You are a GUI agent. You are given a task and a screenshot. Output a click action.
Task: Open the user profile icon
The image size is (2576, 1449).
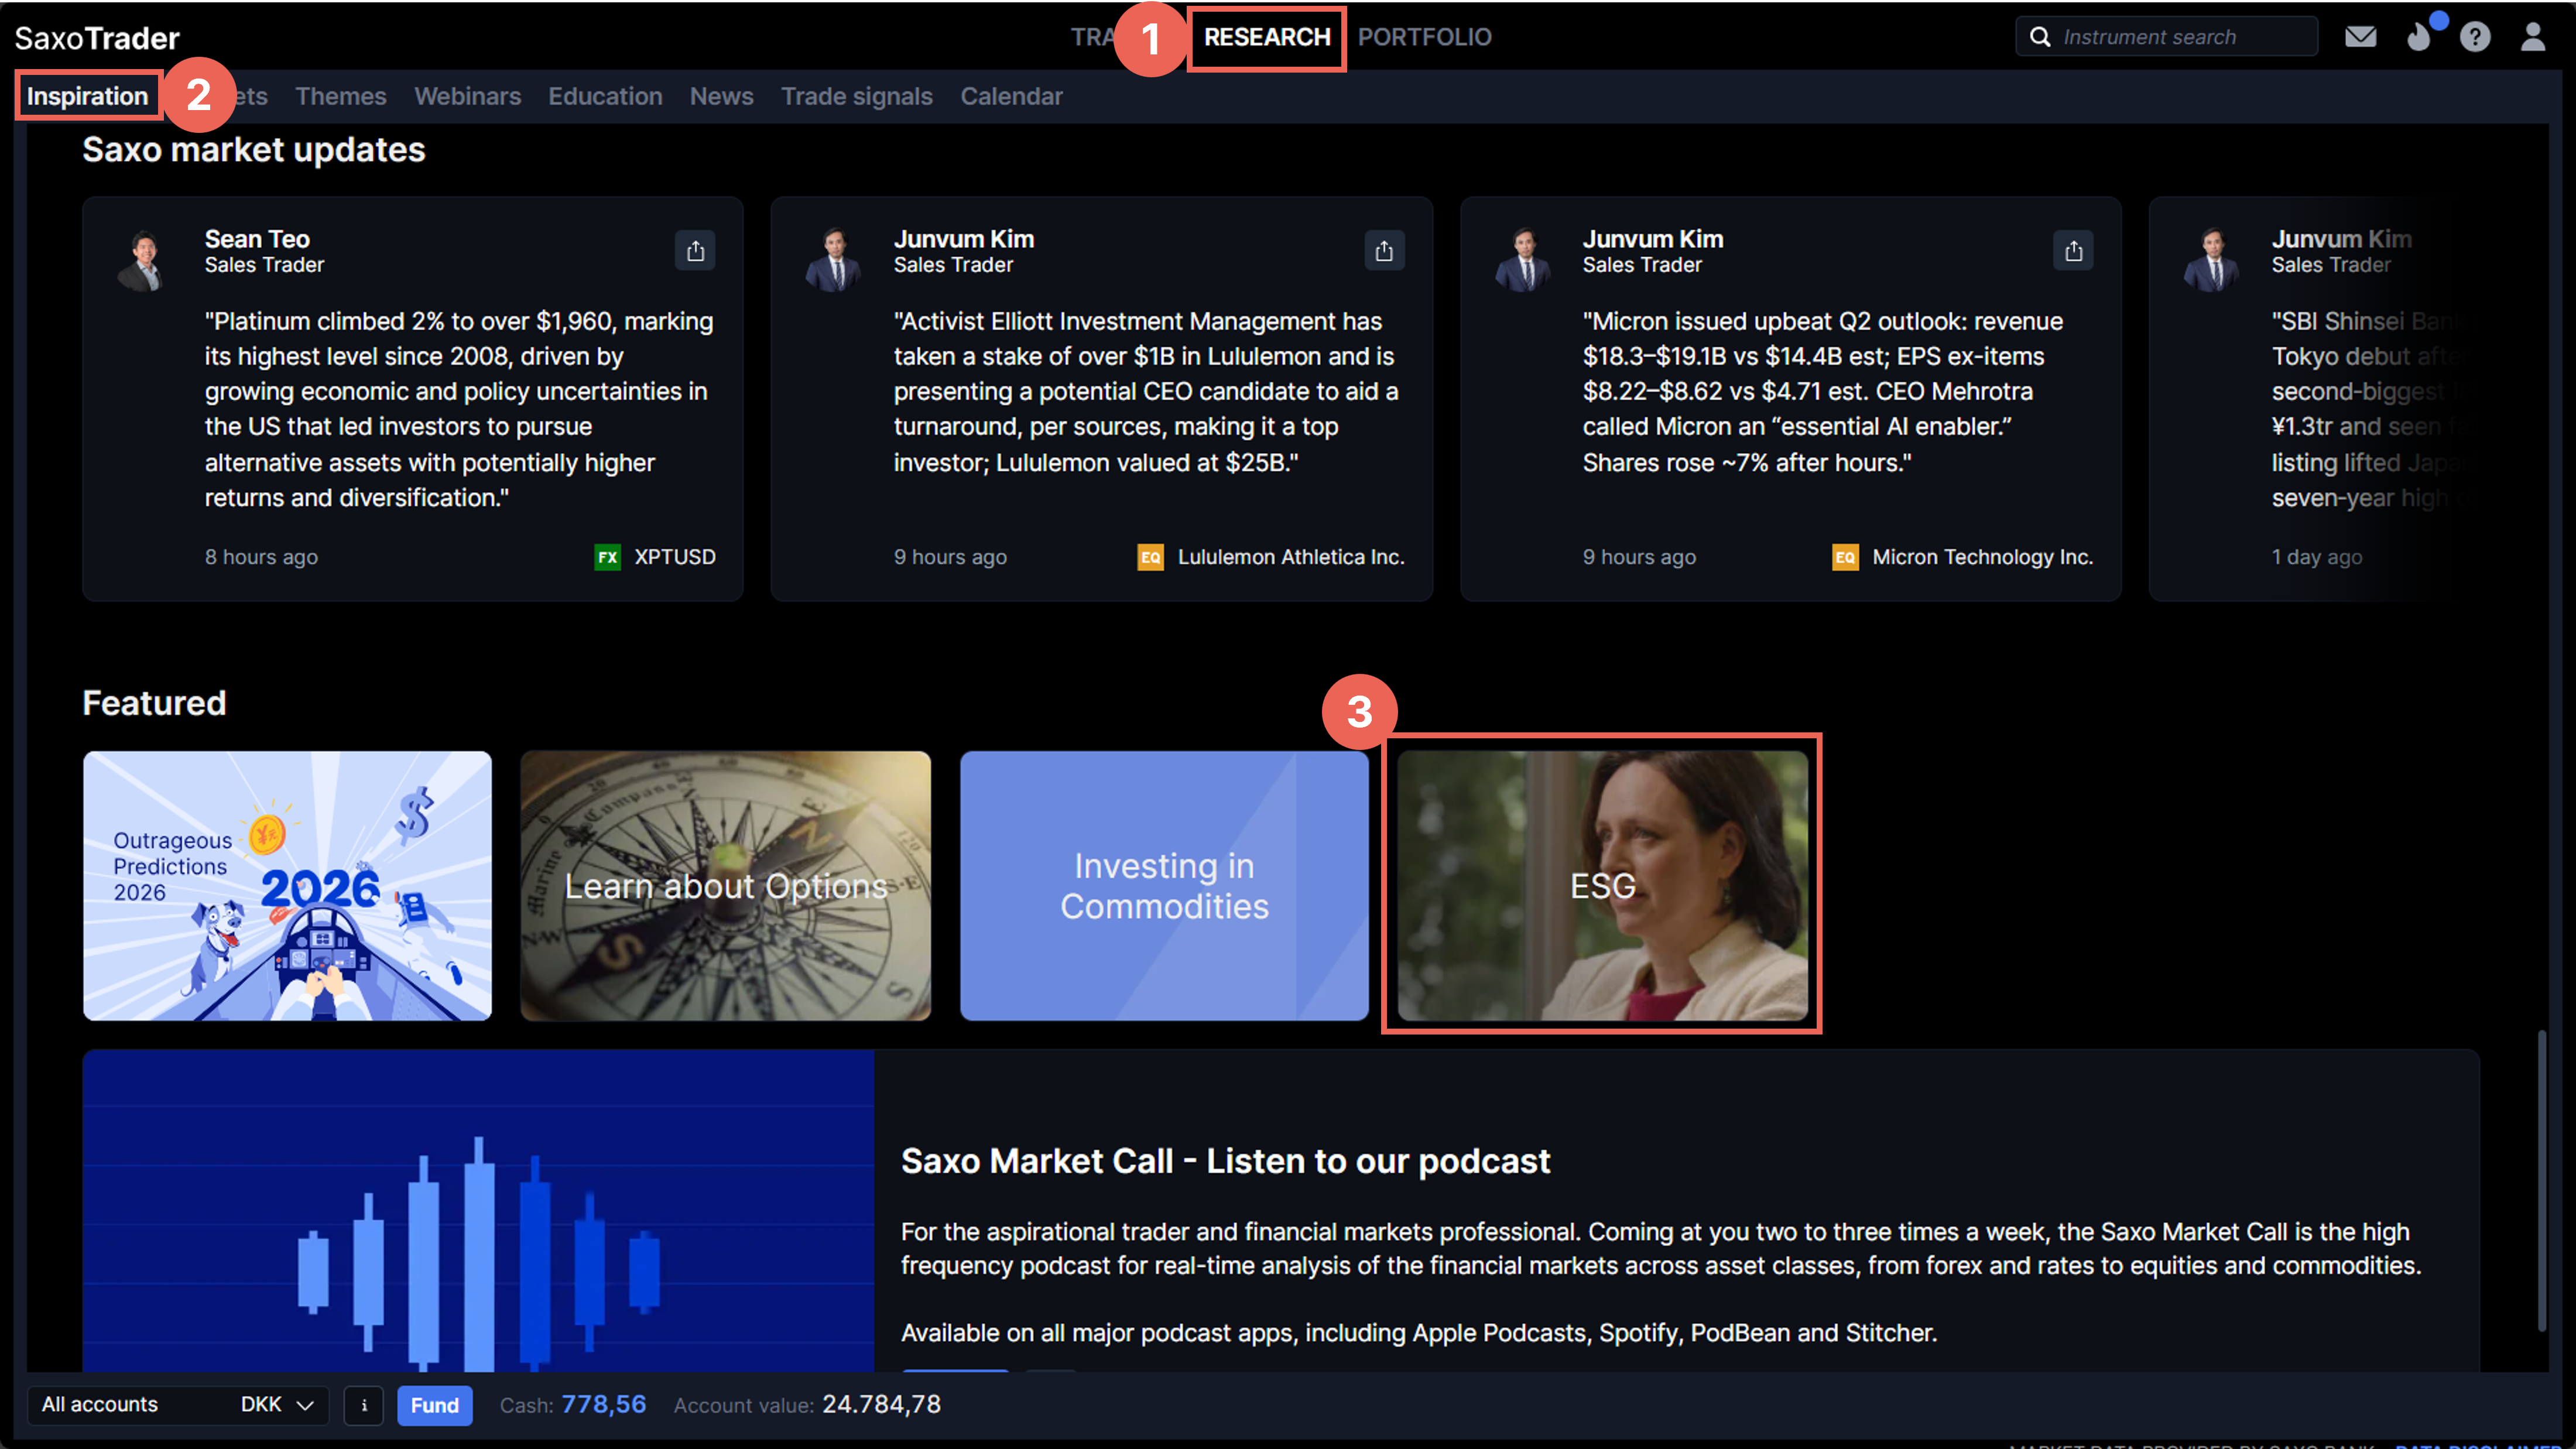[2532, 37]
